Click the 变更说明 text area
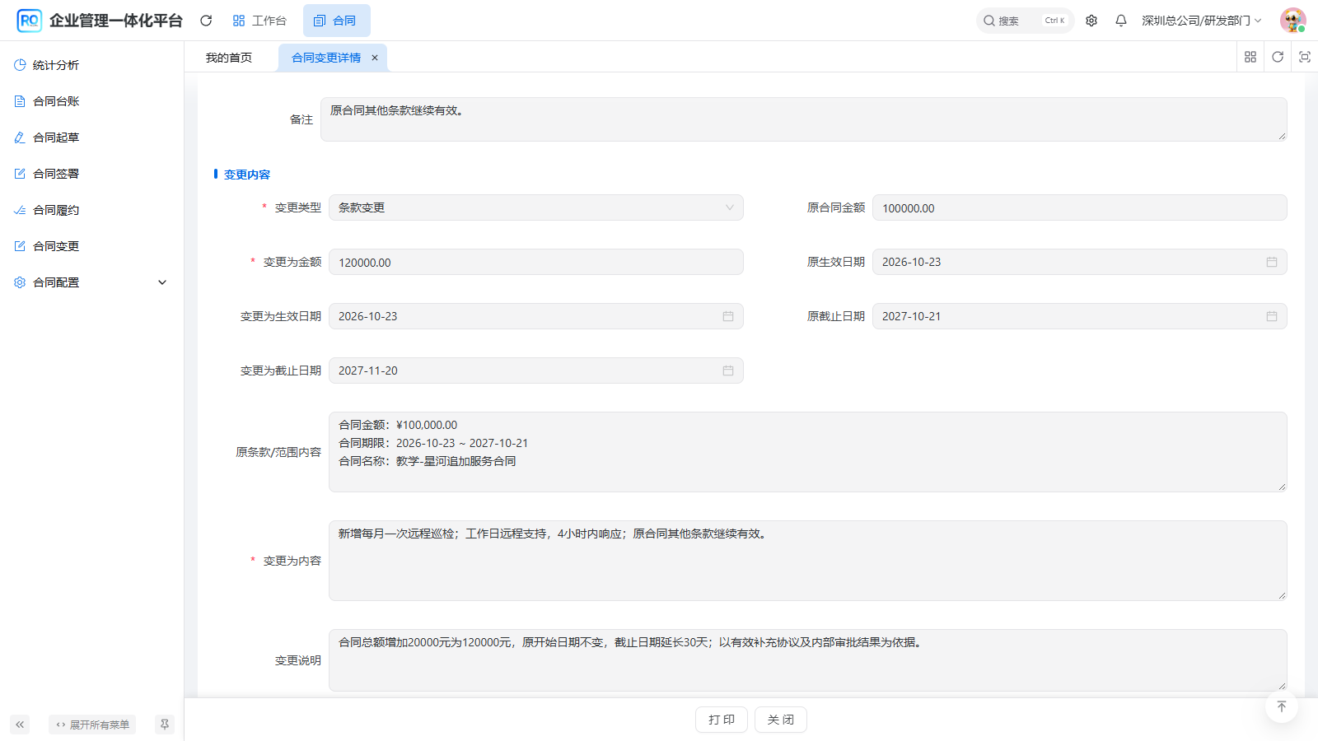The image size is (1318, 741). 808,660
